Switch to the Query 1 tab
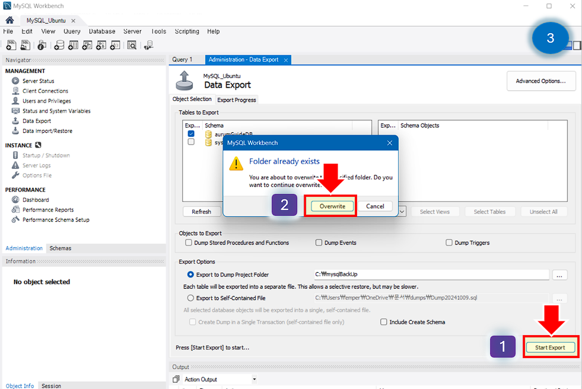This screenshot has height=389, width=582. pos(182,60)
